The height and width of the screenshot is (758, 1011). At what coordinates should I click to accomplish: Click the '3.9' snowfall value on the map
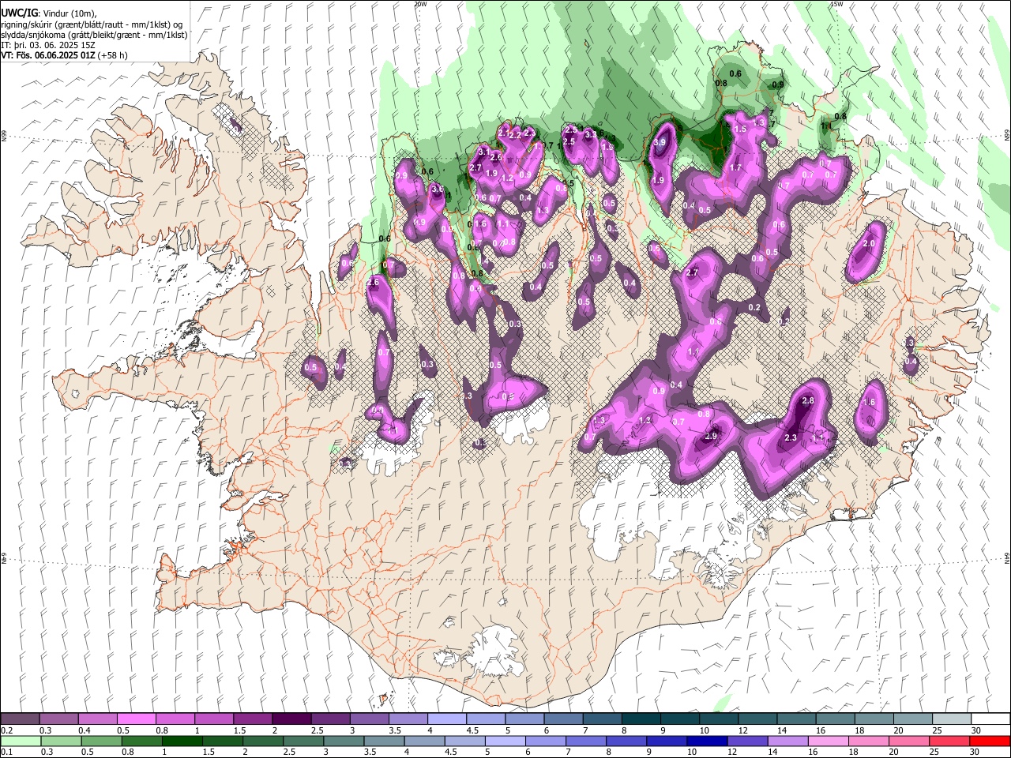click(x=660, y=142)
